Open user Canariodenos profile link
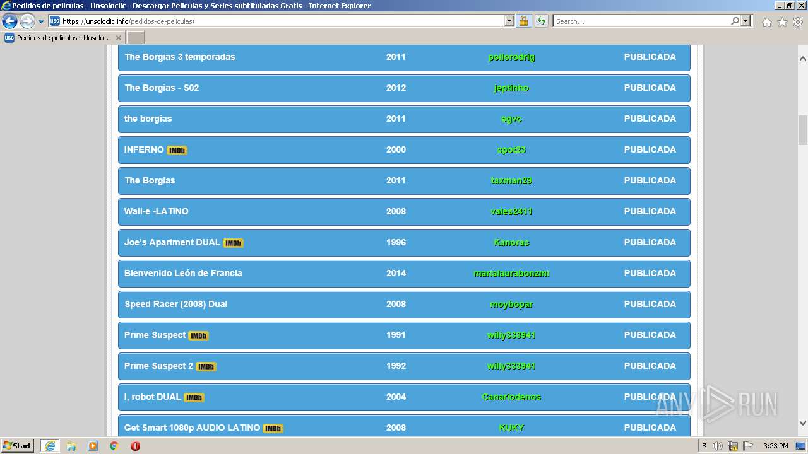808x454 pixels. (x=511, y=397)
